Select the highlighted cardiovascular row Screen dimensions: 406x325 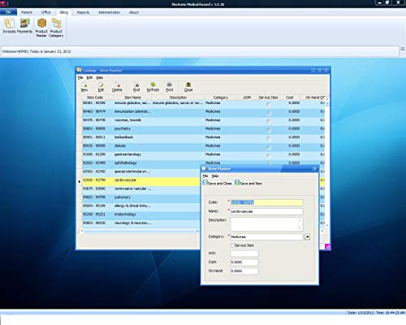[x=141, y=180]
